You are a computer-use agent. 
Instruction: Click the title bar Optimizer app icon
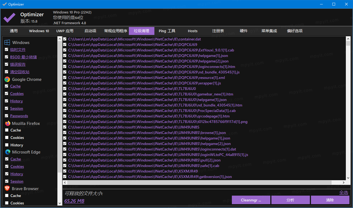coord(4,4)
